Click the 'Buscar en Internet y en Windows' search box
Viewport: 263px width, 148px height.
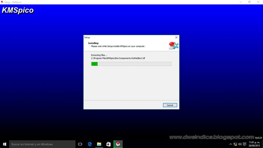pyautogui.click(x=42, y=144)
